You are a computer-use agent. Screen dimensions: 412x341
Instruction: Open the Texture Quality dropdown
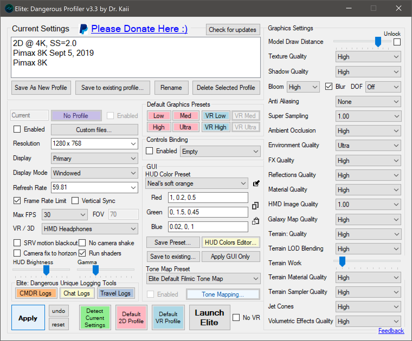(x=368, y=57)
